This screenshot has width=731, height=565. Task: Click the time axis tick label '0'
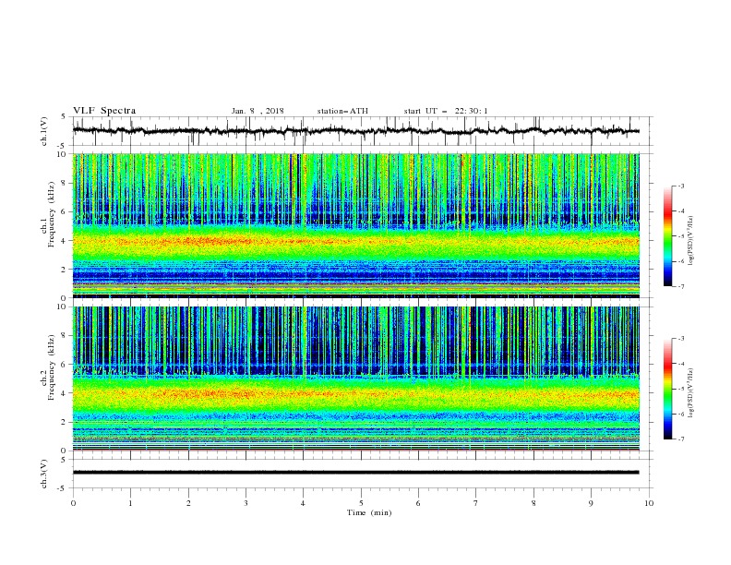coord(73,503)
